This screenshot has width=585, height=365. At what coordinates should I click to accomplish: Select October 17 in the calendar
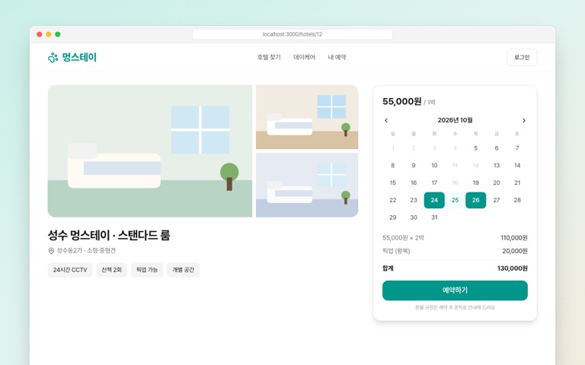pos(434,182)
